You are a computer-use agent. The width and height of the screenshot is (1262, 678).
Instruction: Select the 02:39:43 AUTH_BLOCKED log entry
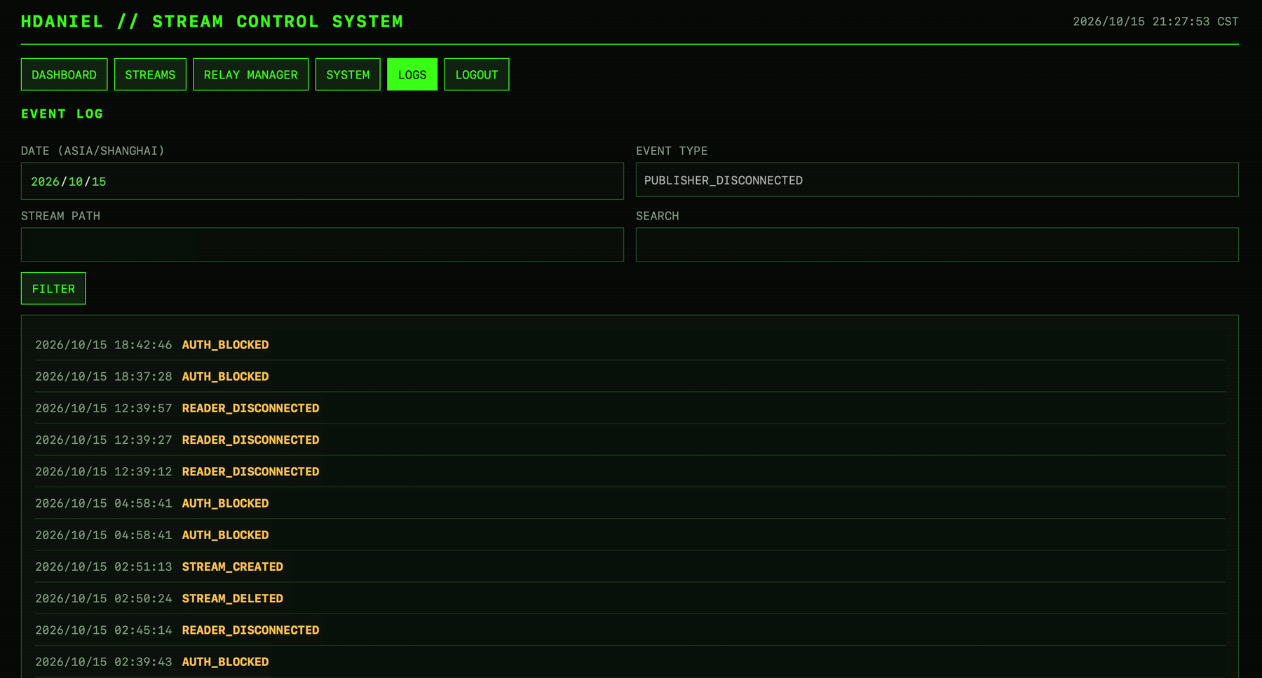(x=630, y=661)
